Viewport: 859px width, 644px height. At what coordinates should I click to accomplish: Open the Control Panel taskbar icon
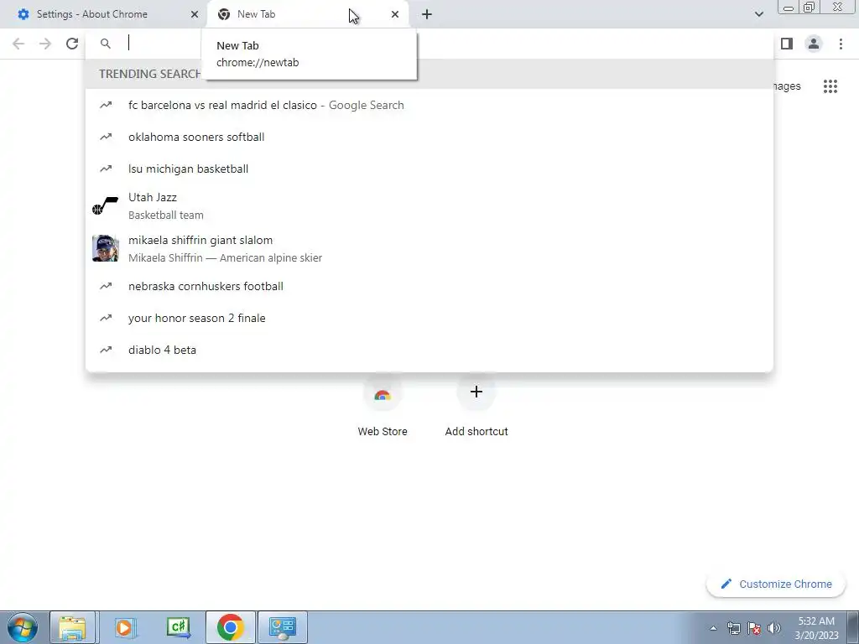283,627
